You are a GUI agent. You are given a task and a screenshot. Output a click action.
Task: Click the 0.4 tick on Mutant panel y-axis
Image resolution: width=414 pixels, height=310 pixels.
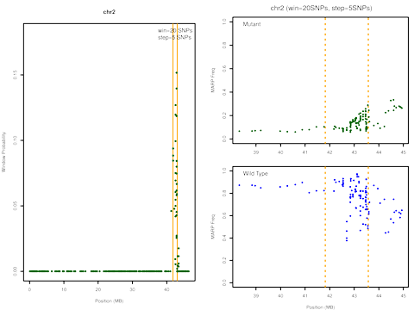(224, 92)
